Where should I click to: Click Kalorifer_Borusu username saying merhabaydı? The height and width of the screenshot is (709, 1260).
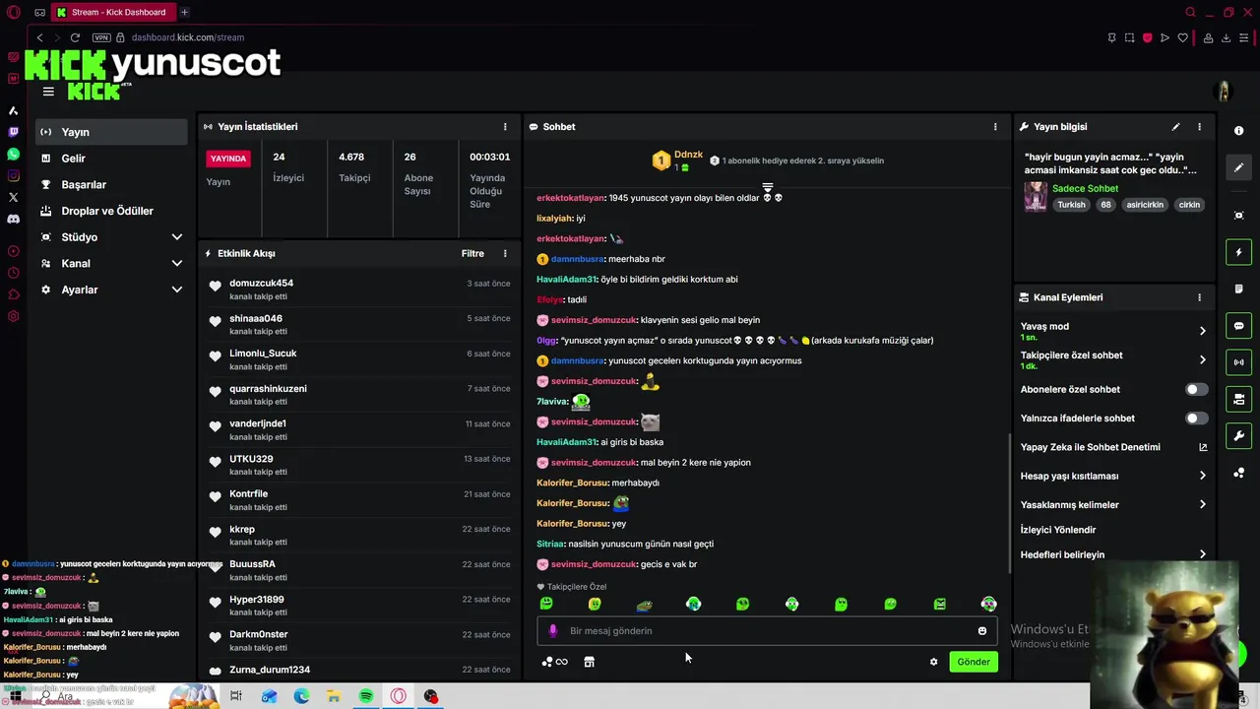click(x=572, y=483)
